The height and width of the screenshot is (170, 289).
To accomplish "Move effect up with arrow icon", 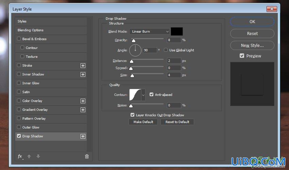I will tap(29, 156).
